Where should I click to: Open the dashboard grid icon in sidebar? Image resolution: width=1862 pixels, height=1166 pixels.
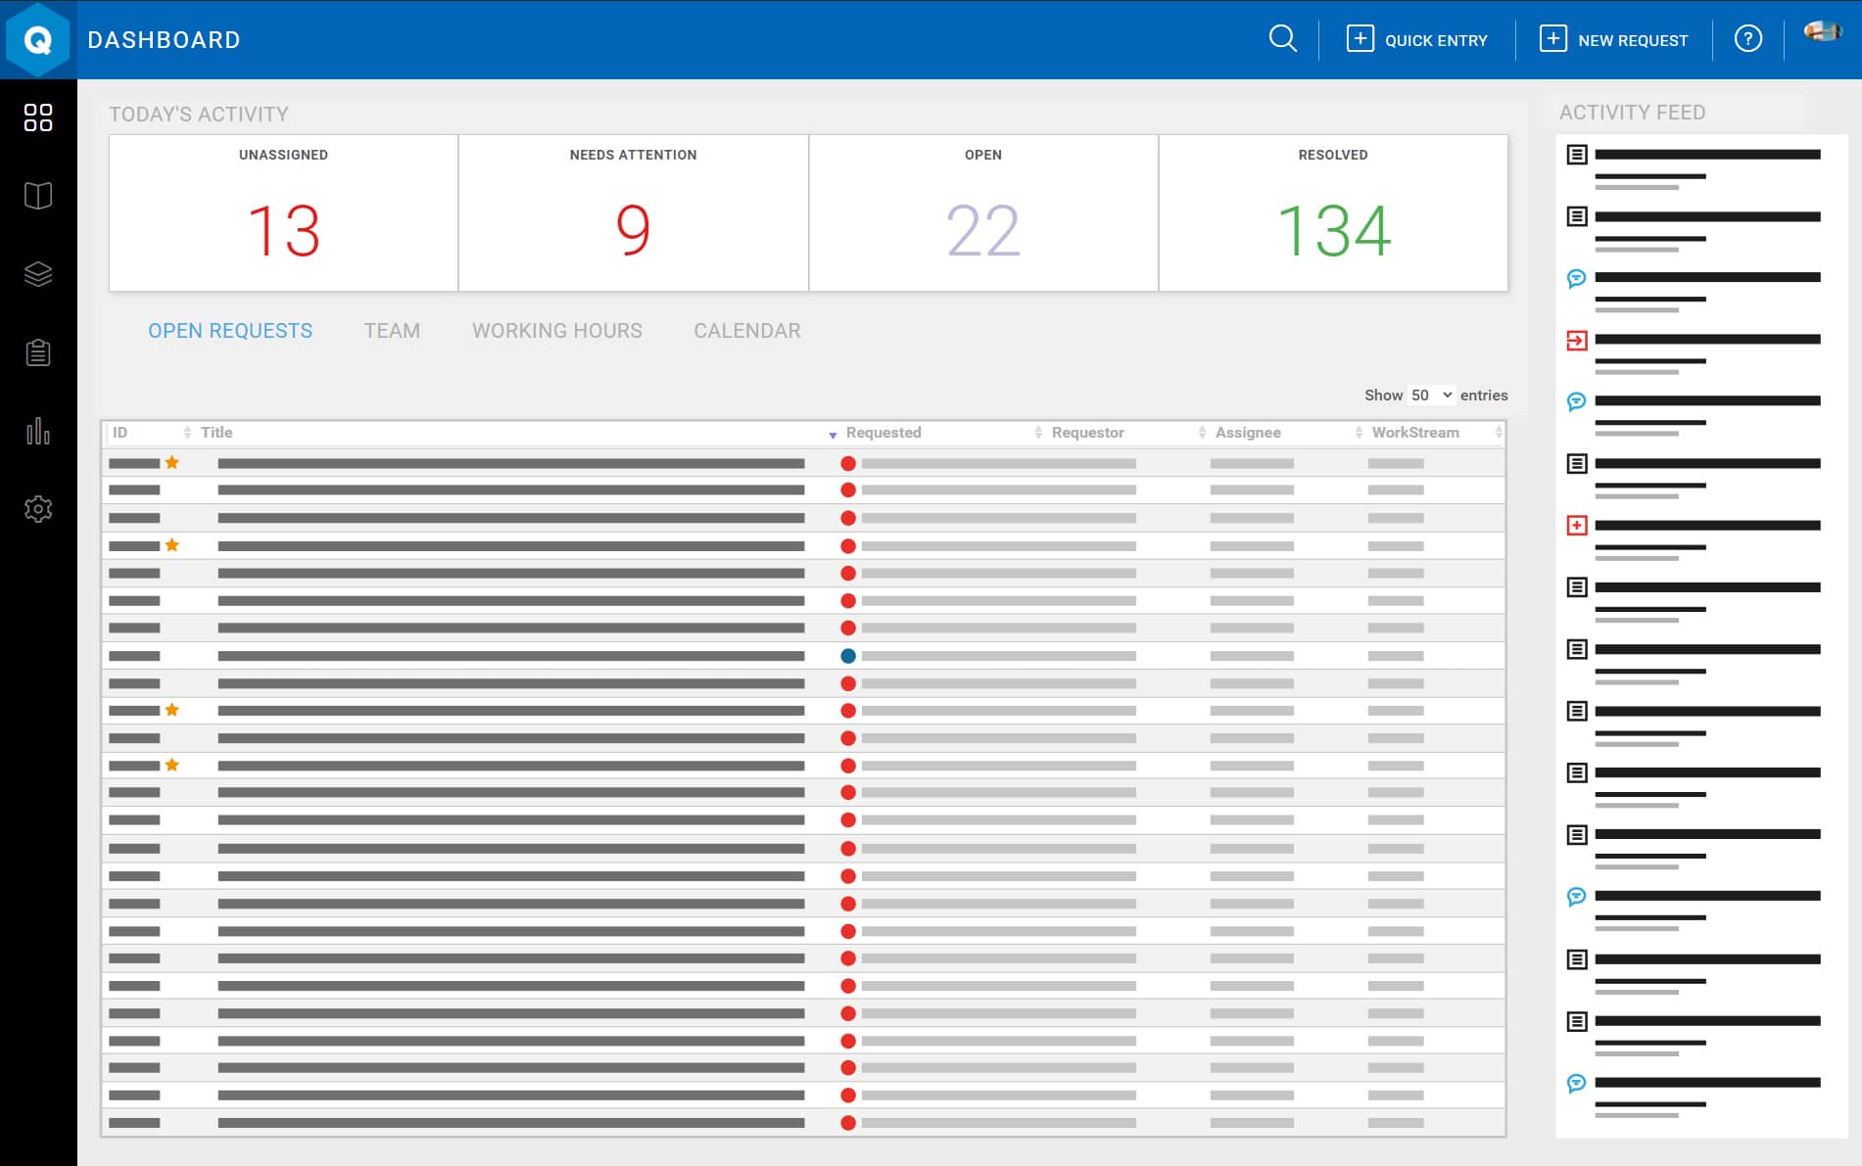point(37,118)
